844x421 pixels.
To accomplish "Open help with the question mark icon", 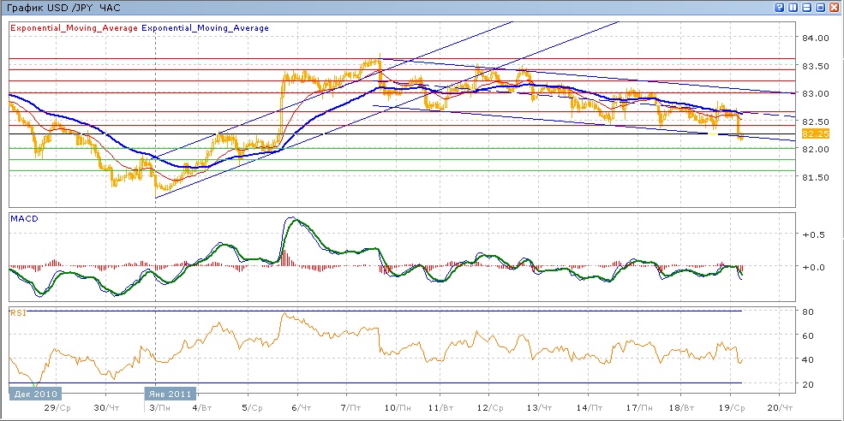I will coord(780,7).
